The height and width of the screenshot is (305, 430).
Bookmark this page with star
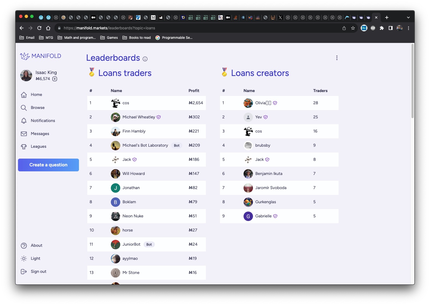[x=353, y=28]
